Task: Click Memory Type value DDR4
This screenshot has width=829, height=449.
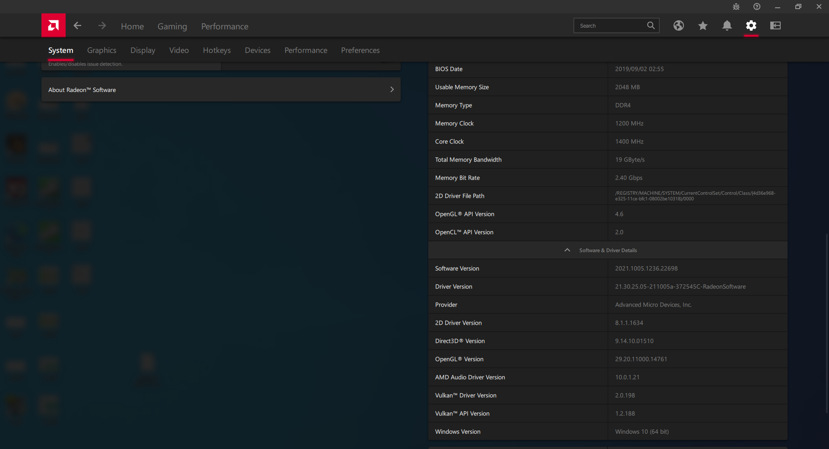Action: (623, 105)
